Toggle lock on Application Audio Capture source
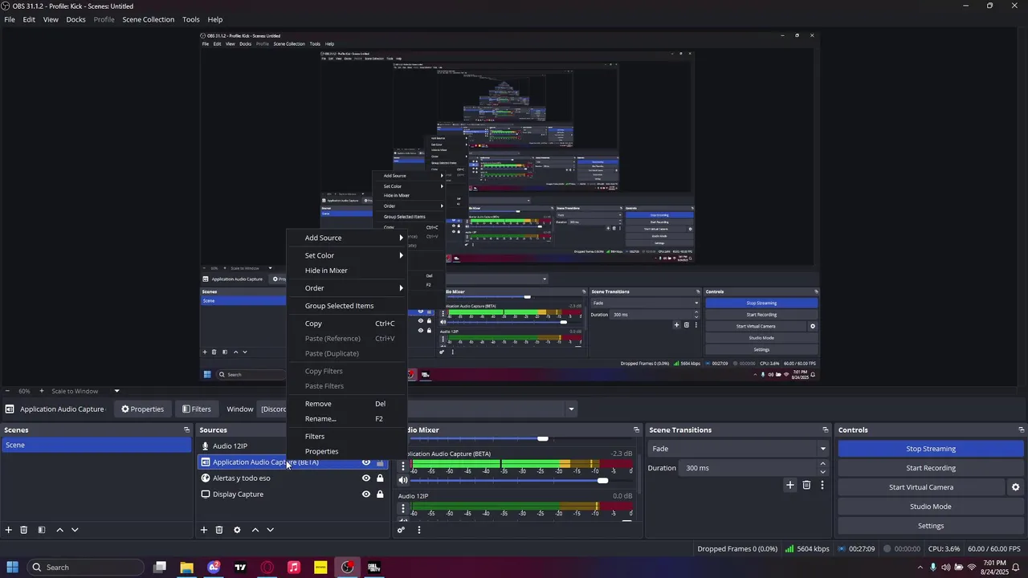 click(380, 462)
